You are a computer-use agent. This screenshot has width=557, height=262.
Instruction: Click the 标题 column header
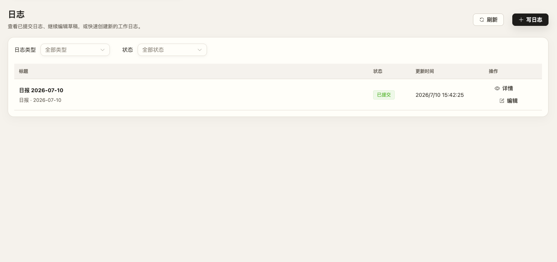24,71
